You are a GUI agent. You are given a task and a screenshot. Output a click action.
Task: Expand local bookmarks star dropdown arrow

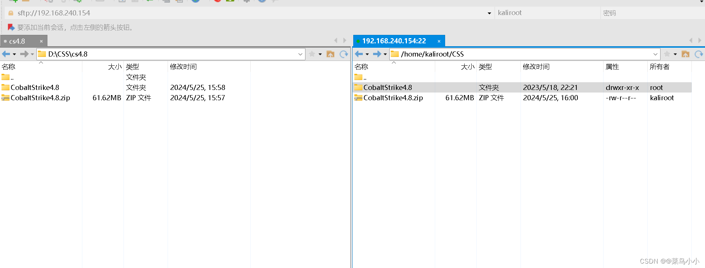pos(320,54)
